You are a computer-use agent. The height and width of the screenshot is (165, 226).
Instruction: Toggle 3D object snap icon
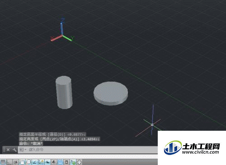[x=28, y=162]
